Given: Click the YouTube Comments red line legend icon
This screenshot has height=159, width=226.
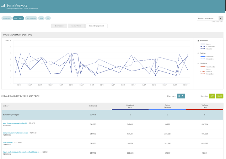Looking at the screenshot, I should pyautogui.click(x=203, y=67).
